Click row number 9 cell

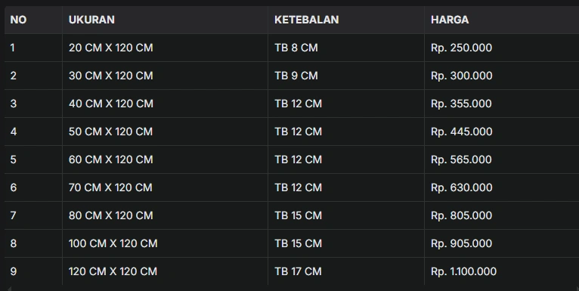[x=33, y=271]
